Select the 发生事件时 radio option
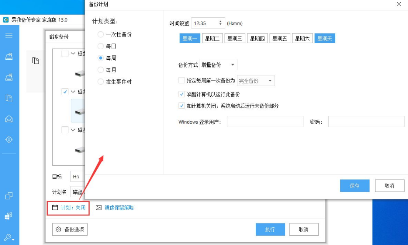Viewport: 408px width, 245px height. point(100,82)
